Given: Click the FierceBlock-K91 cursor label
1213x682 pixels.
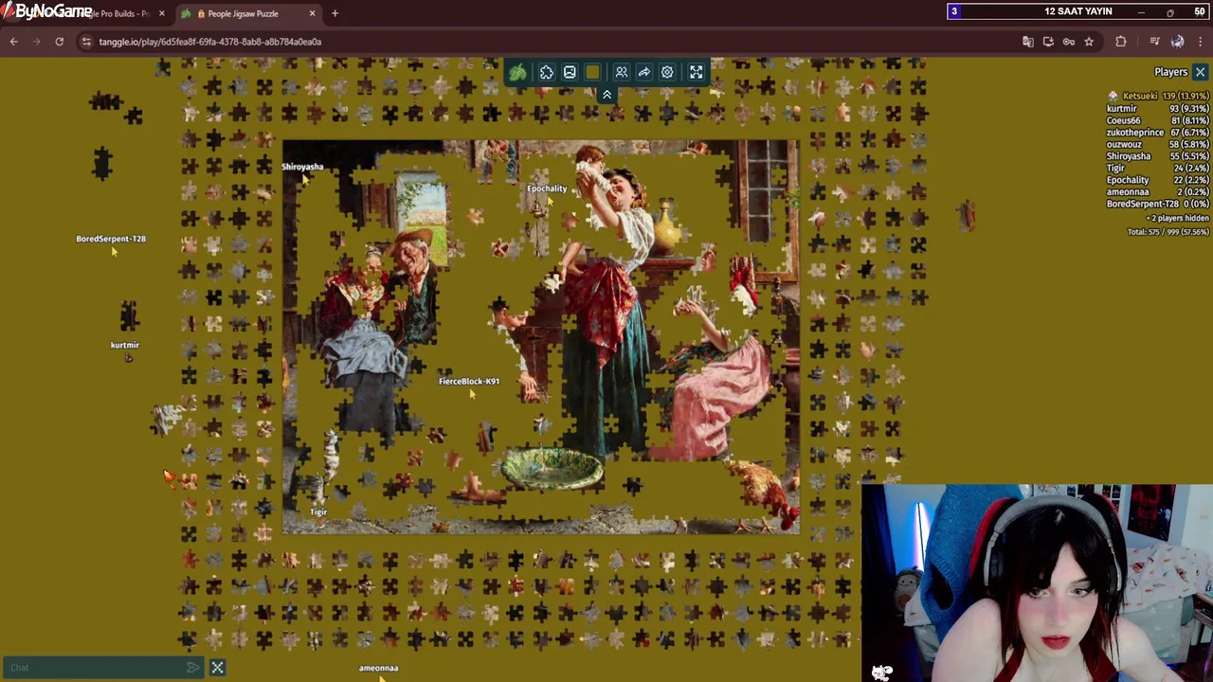Looking at the screenshot, I should (x=469, y=381).
